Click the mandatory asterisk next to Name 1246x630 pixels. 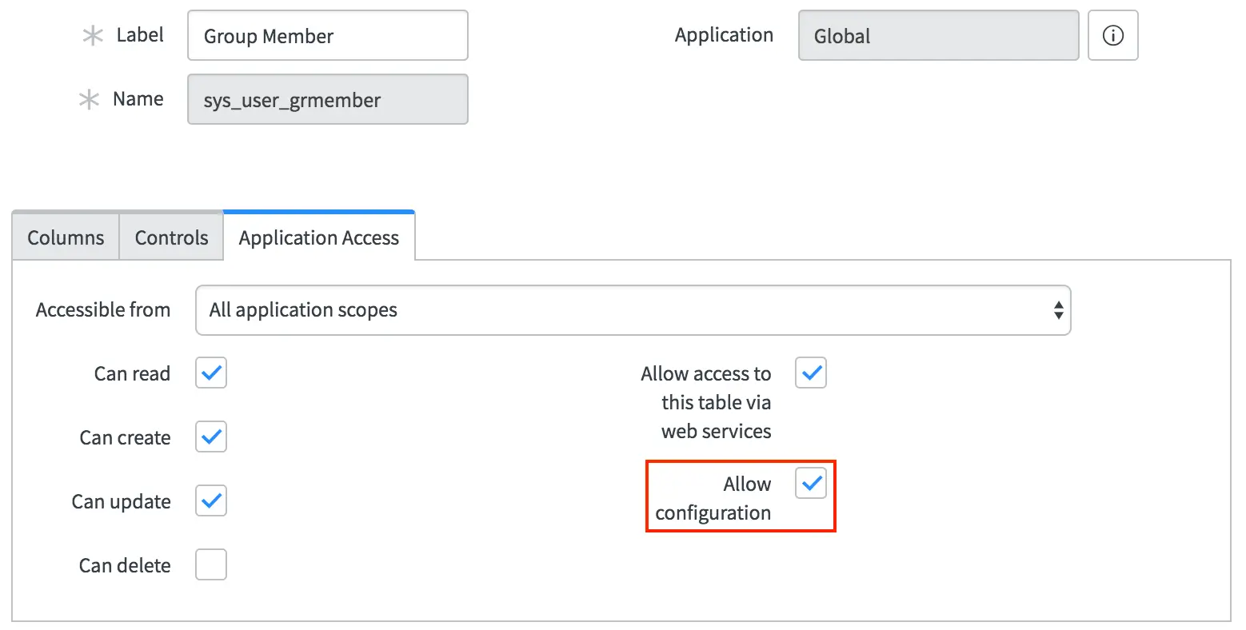click(x=89, y=100)
